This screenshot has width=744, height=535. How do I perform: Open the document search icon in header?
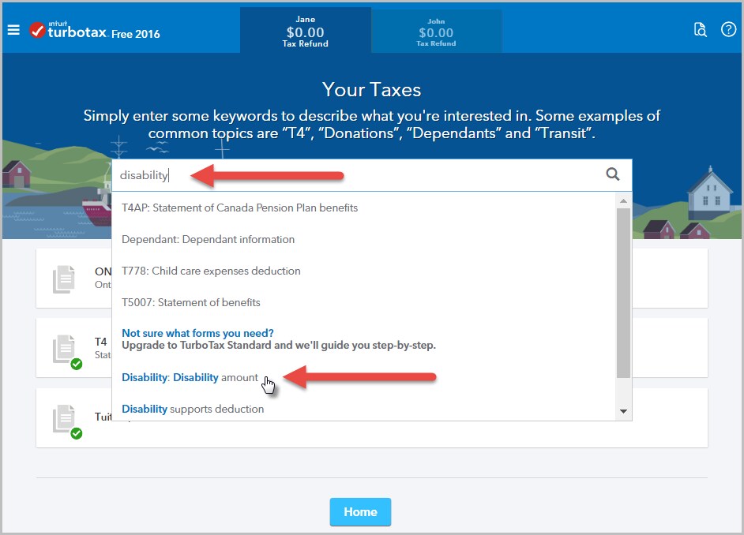tap(701, 30)
